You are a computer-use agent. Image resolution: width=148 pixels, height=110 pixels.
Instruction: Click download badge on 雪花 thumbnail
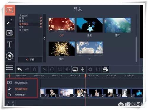(x=129, y=20)
